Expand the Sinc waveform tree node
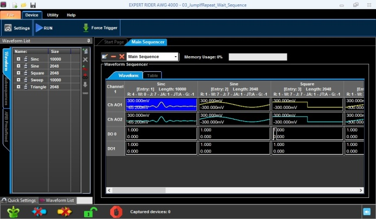Image resolution: width=376 pixels, height=219 pixels. (x=18, y=59)
